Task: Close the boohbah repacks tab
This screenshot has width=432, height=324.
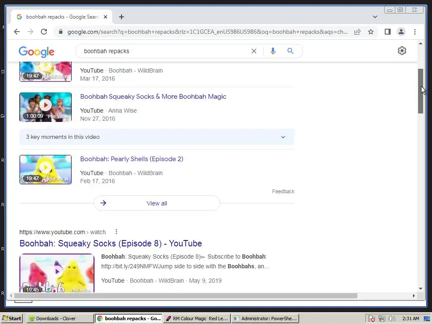Action: 105,17
